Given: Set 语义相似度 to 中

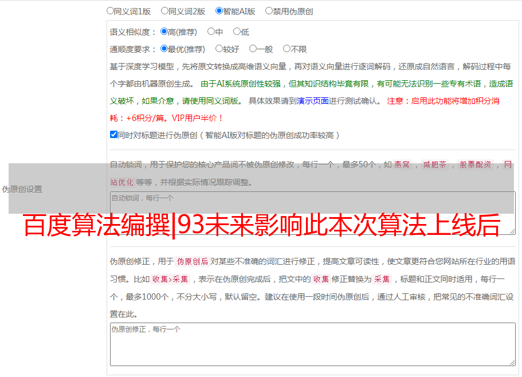Looking at the screenshot, I should (x=211, y=32).
